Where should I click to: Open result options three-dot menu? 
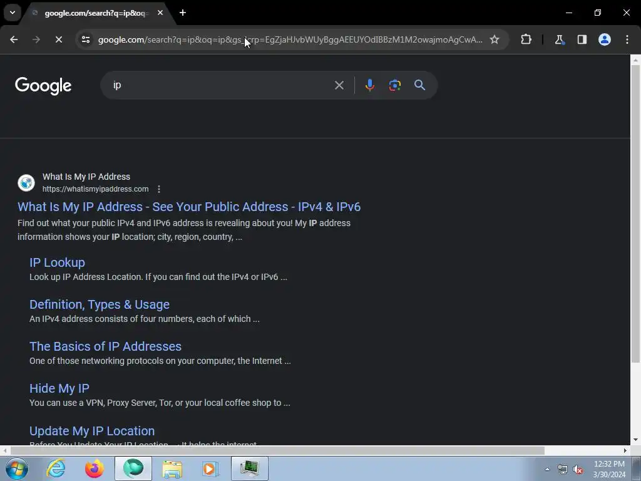point(158,189)
